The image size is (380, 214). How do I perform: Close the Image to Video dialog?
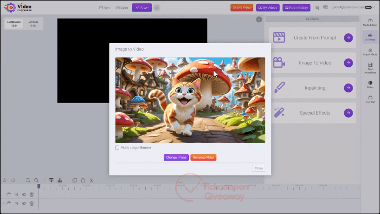pyautogui.click(x=258, y=168)
